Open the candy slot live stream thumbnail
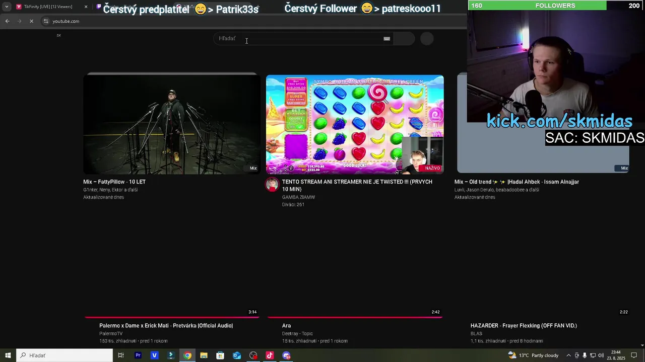This screenshot has height=362, width=645. (355, 124)
